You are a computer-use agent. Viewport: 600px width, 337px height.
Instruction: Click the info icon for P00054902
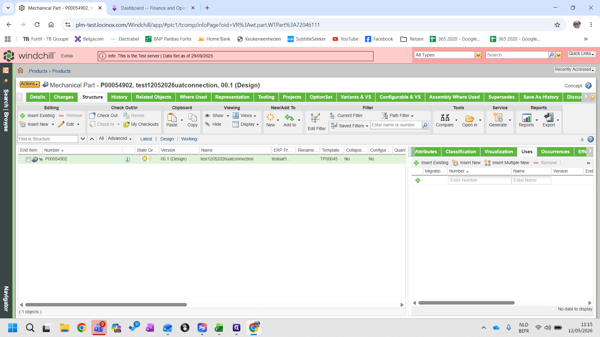[x=127, y=159]
